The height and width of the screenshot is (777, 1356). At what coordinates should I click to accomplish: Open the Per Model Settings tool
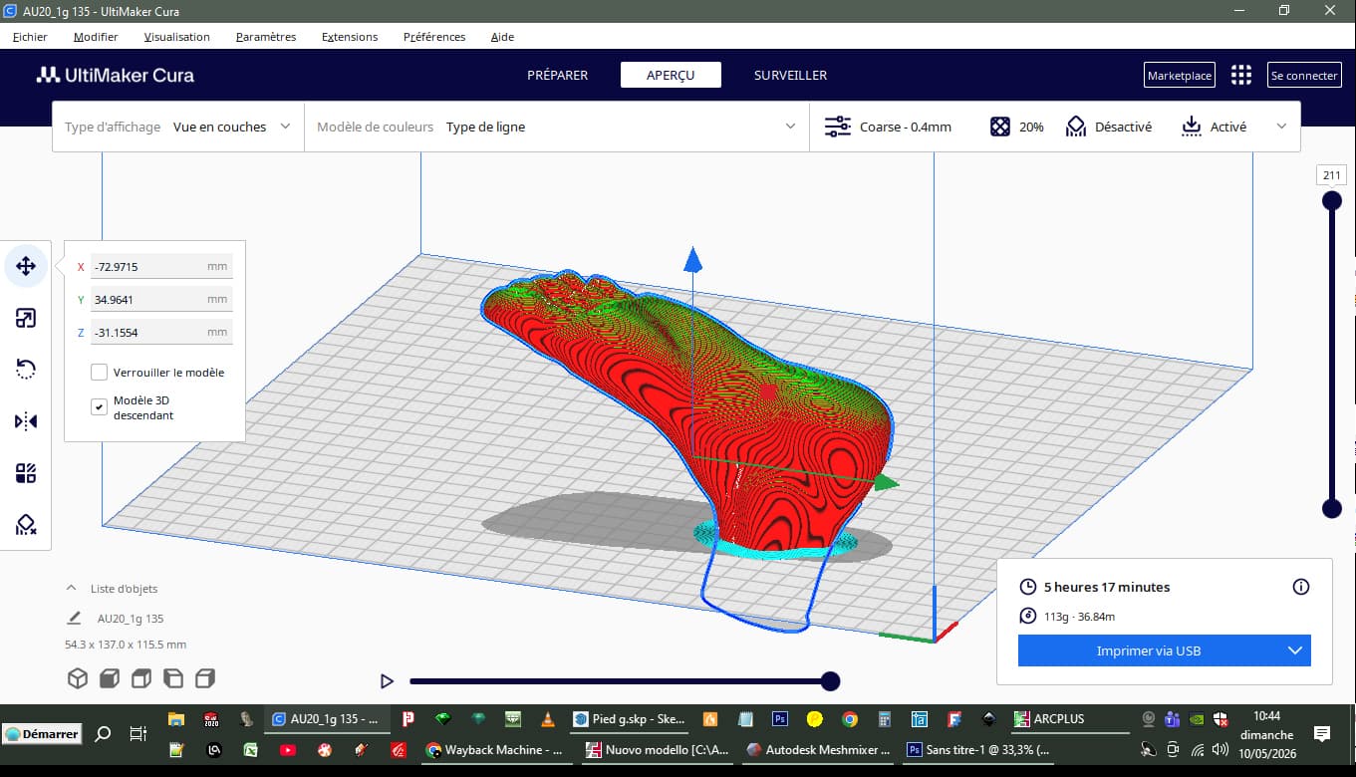[26, 473]
